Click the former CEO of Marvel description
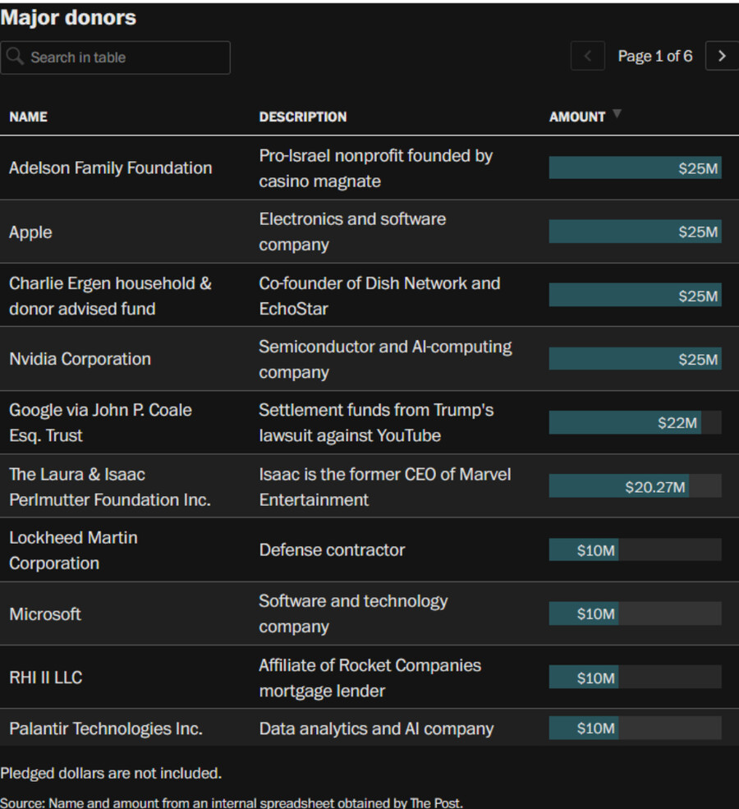Image resolution: width=739 pixels, height=809 pixels. (385, 486)
